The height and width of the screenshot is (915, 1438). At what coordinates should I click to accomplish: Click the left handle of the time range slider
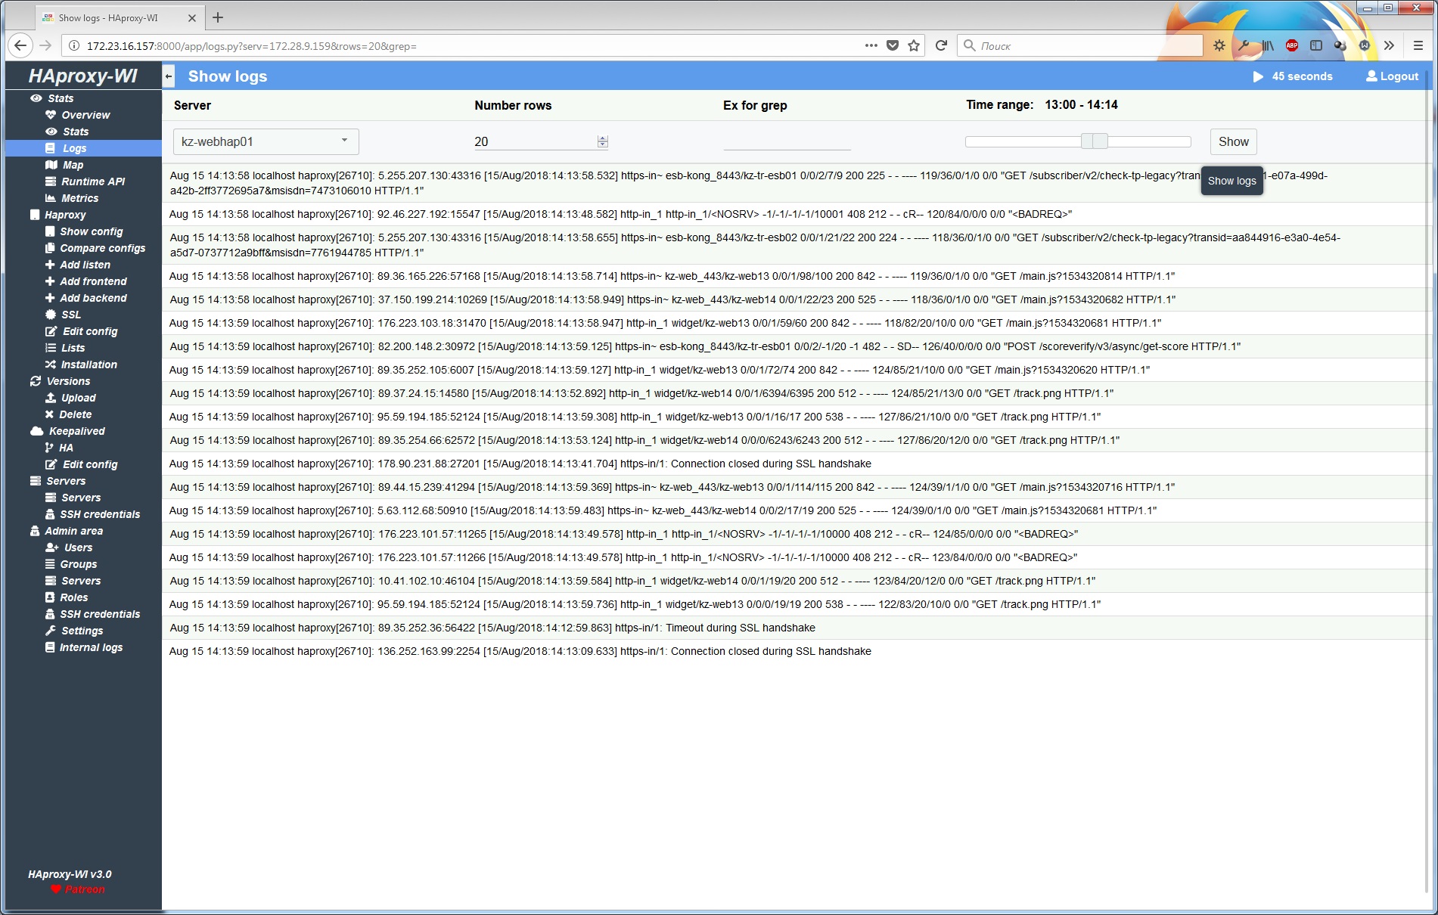point(1087,141)
